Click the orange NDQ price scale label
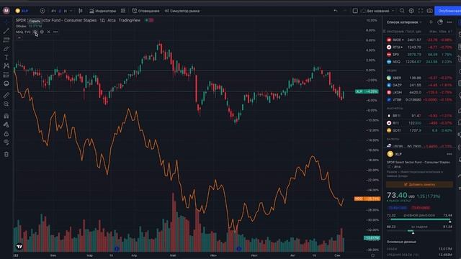Screen dimensions: 461x259 367,199
